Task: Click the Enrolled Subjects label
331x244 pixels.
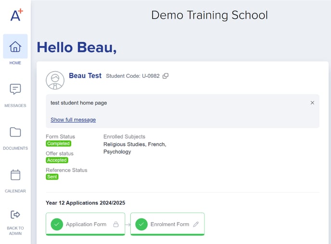Action: (x=124, y=136)
